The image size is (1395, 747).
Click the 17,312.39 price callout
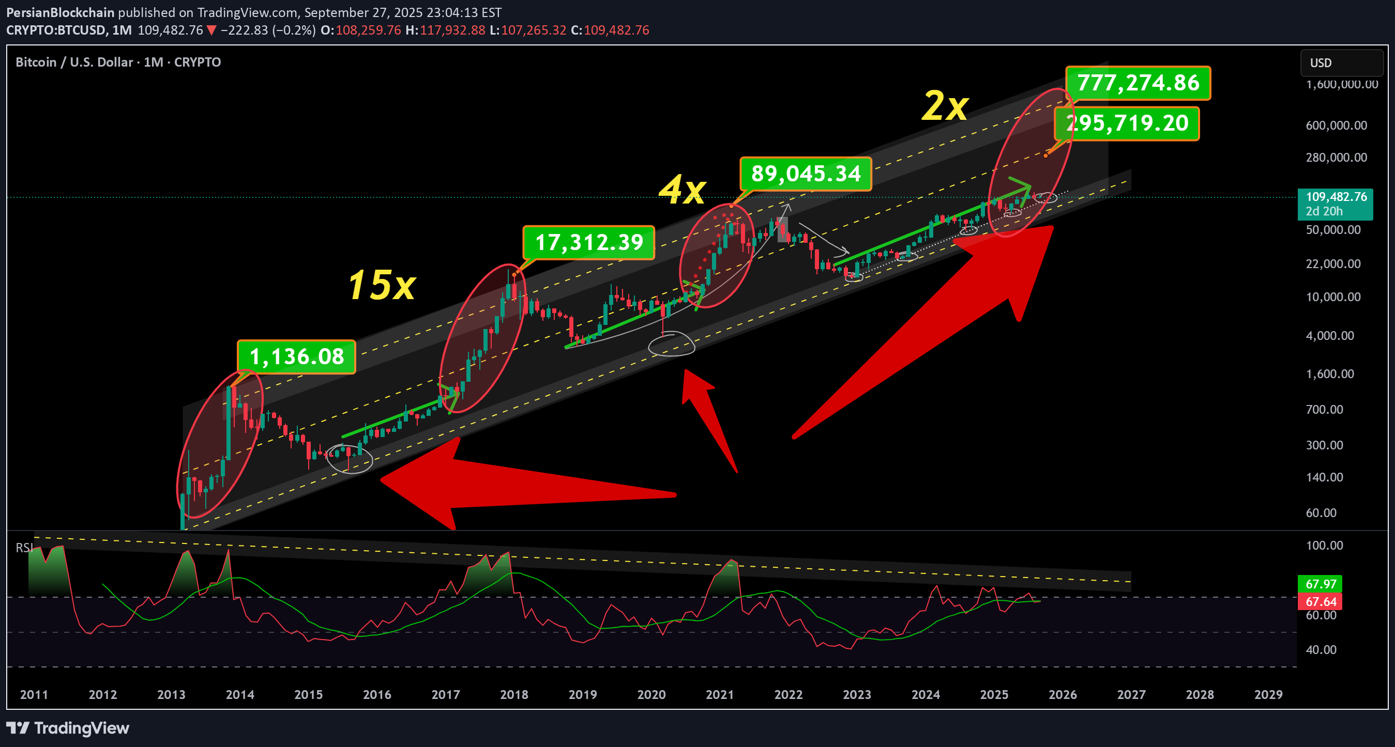pyautogui.click(x=588, y=242)
